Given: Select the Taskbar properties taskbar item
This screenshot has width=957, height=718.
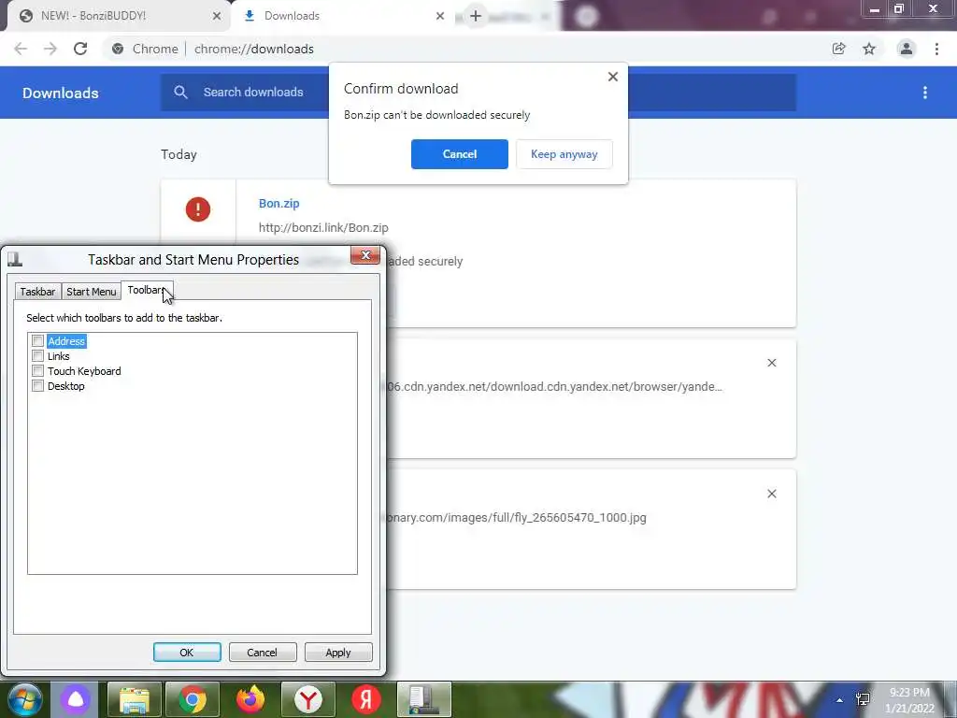Looking at the screenshot, I should click(424, 699).
